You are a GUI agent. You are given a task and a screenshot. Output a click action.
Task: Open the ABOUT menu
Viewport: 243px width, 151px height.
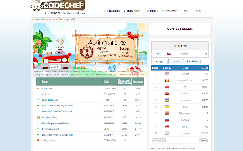[x=199, y=11]
